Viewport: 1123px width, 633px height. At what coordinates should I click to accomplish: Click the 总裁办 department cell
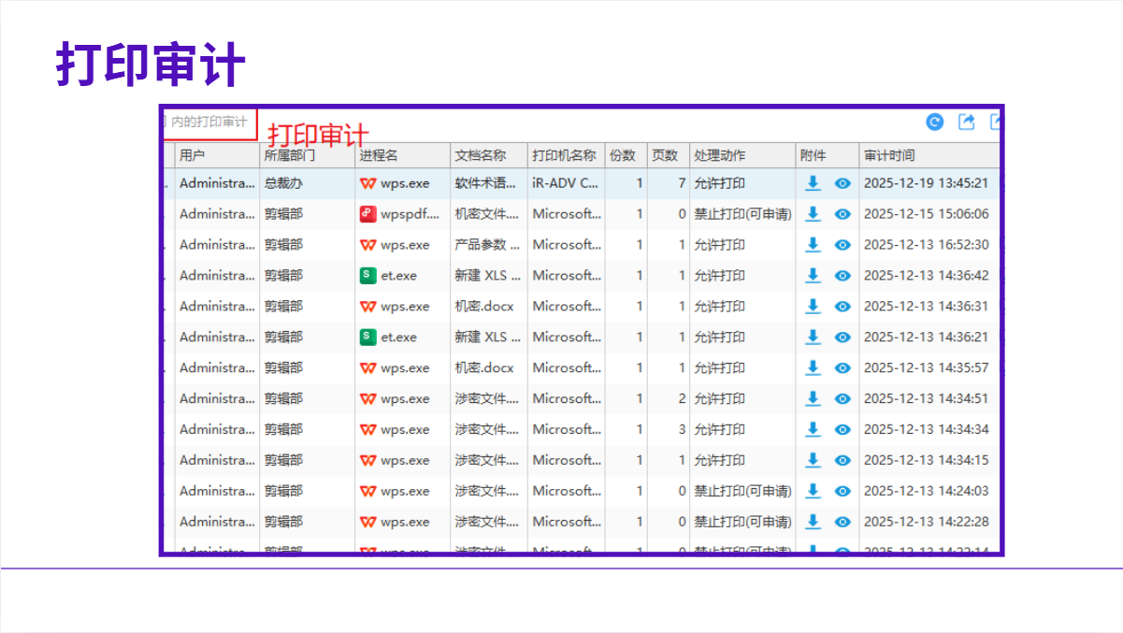tap(283, 183)
